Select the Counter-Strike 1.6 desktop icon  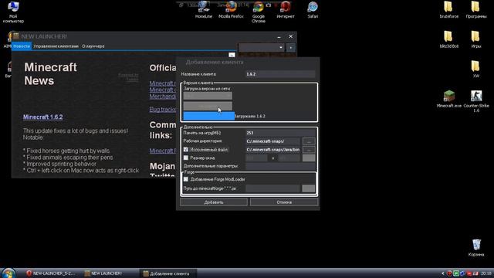(x=476, y=101)
